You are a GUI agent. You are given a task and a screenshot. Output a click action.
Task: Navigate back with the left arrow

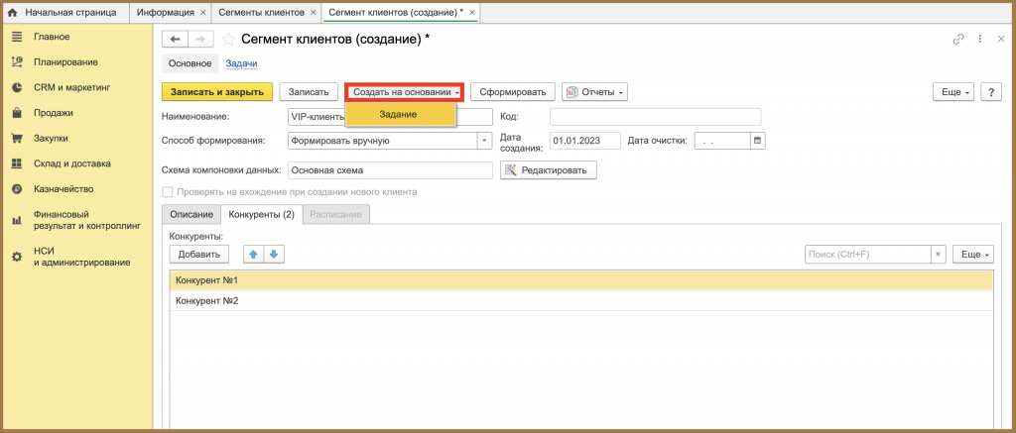pos(175,40)
